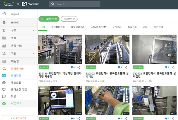Open title 220302_도안건기식_융복합모듈화_설비개선
Viewport: 178px width, 120px height.
107,75
